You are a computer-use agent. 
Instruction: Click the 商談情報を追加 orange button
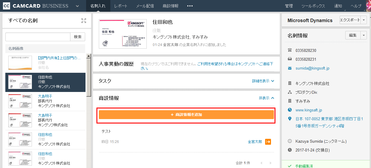(x=186, y=115)
